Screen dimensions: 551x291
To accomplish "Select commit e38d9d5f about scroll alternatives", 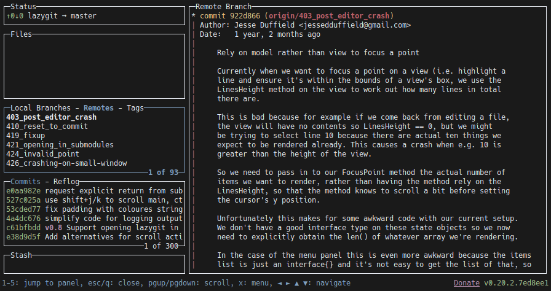I will (94, 236).
